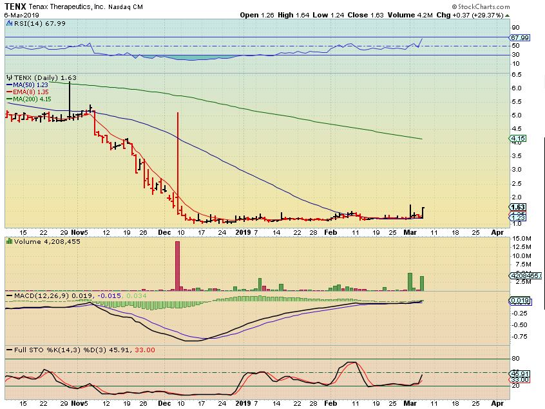Click the MA(50) 1.23 legend entry
The width and height of the screenshot is (545, 409).
coord(27,85)
